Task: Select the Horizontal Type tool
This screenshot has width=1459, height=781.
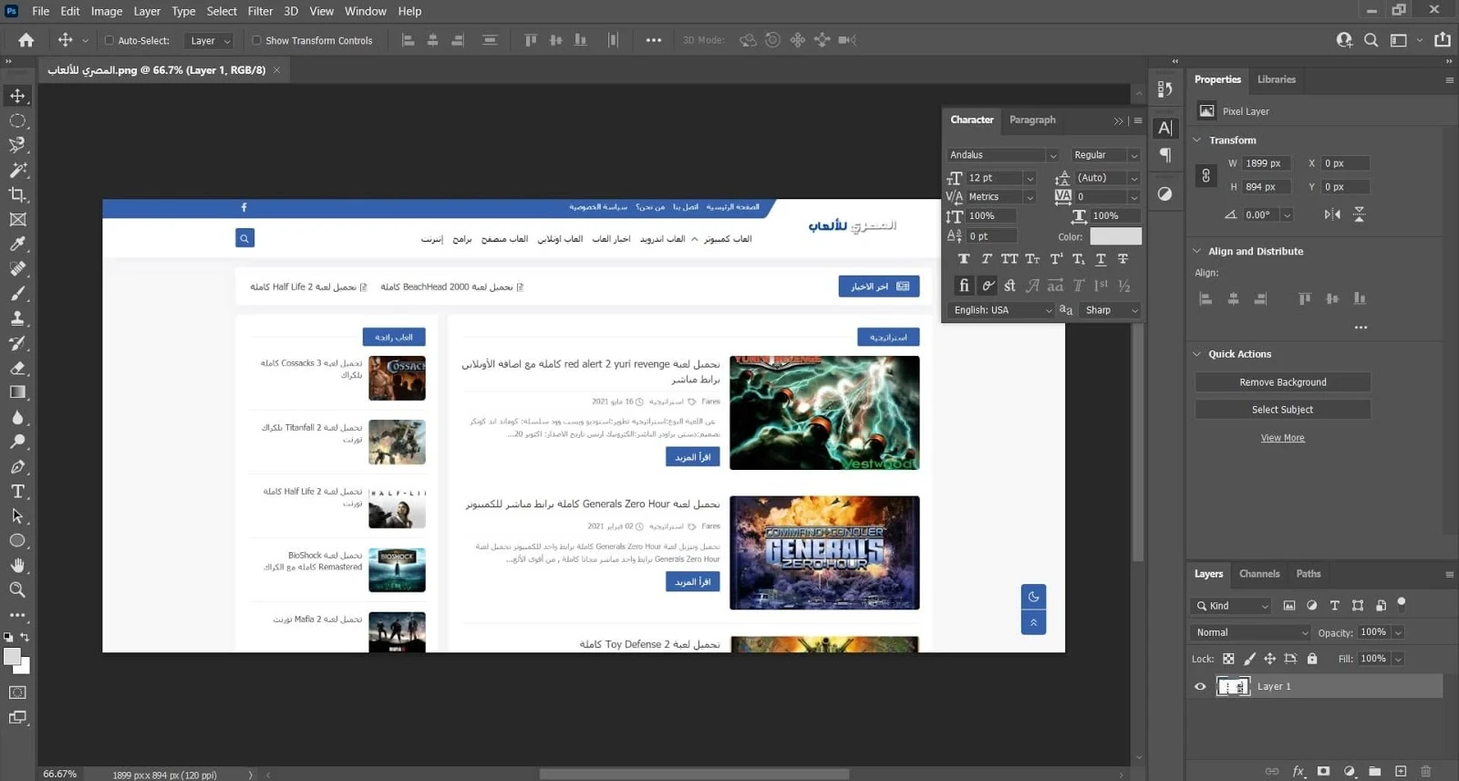Action: tap(17, 491)
